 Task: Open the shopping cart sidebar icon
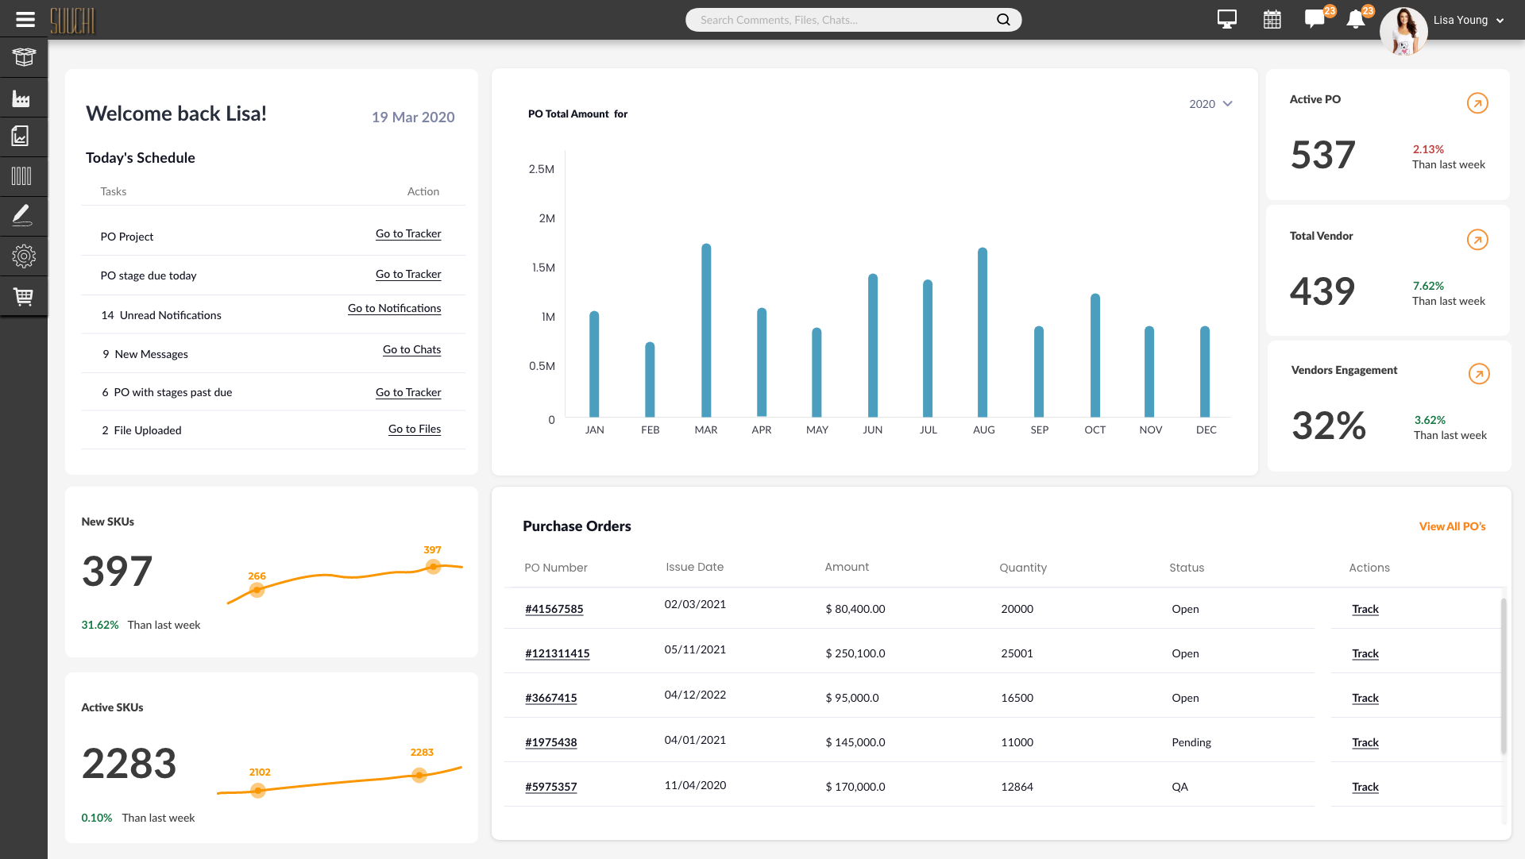23,296
